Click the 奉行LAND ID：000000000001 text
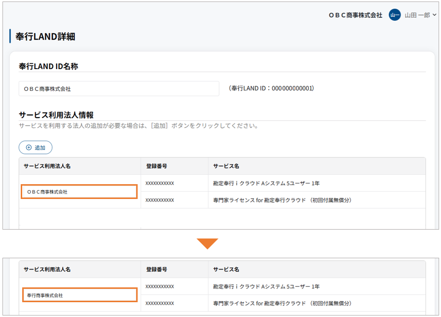The image size is (441, 317). coord(271,88)
